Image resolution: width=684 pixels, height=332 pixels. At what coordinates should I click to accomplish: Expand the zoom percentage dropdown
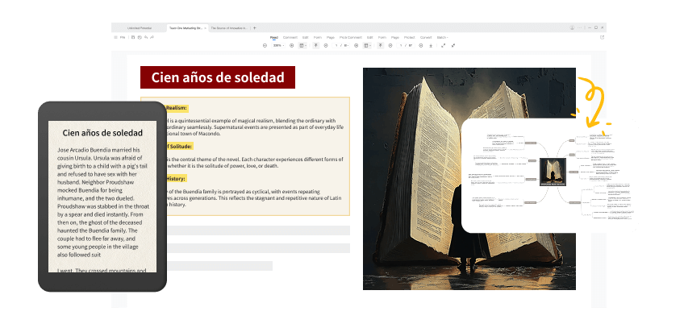278,46
